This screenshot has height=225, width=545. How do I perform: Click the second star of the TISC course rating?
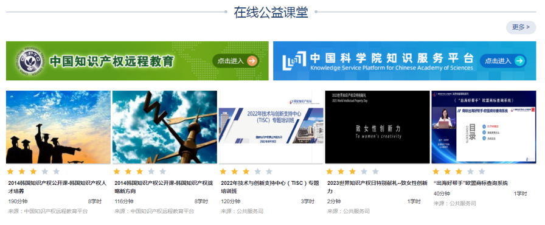[x=235, y=171]
